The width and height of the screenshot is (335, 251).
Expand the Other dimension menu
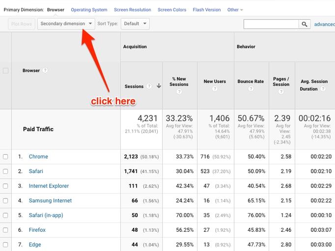coord(235,10)
